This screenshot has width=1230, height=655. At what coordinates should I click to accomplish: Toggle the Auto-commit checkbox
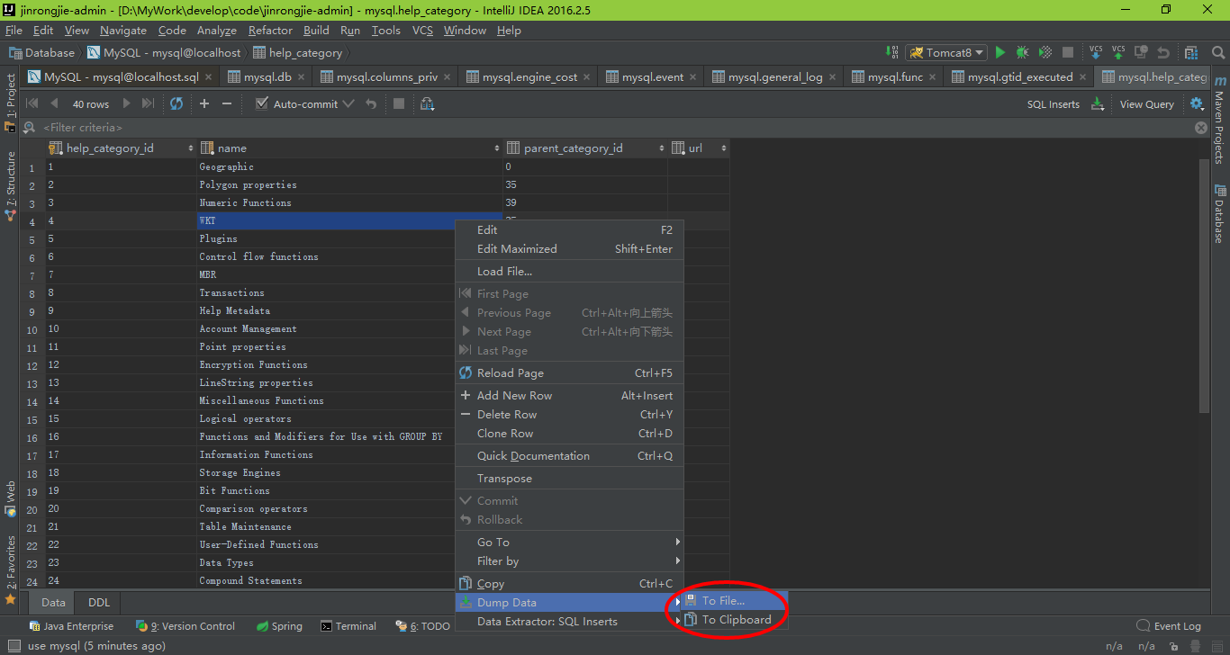262,104
